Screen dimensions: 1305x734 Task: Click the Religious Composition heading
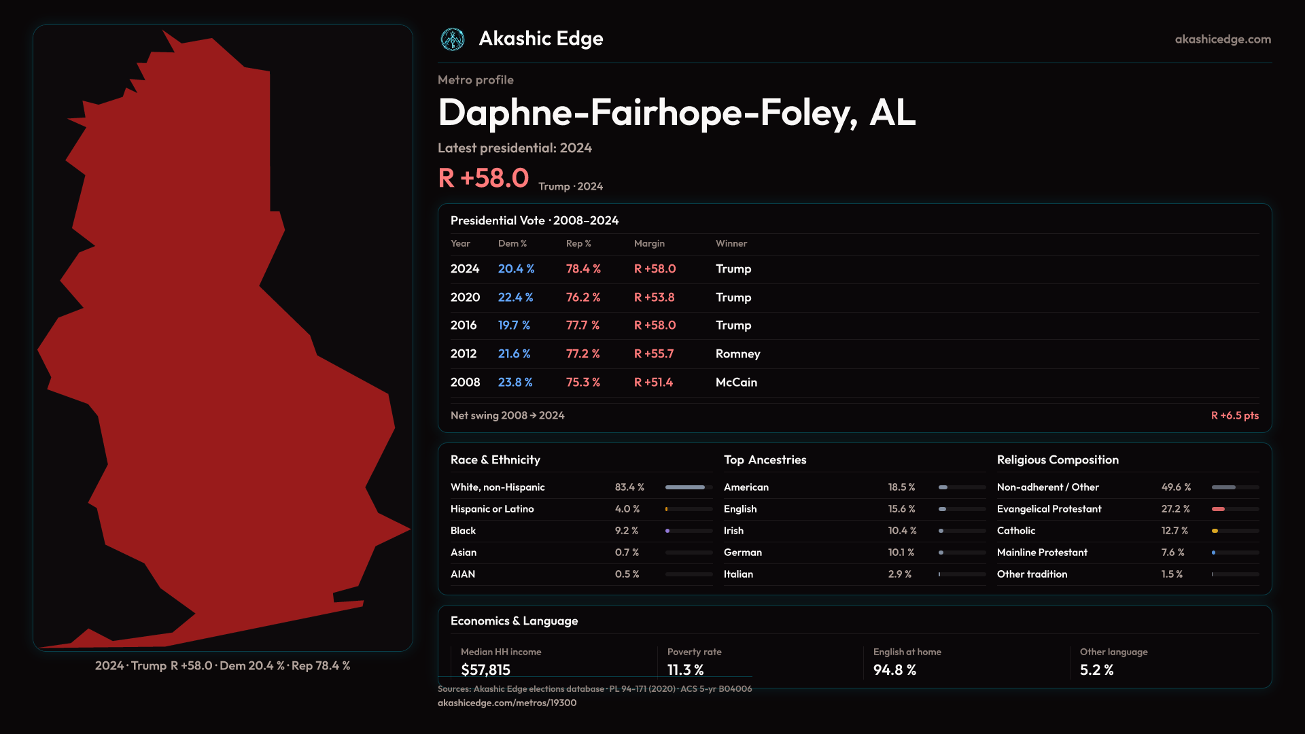pos(1058,460)
